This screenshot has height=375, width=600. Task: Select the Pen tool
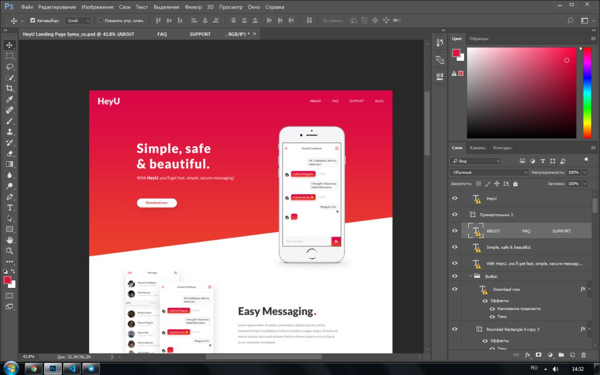tap(9, 197)
